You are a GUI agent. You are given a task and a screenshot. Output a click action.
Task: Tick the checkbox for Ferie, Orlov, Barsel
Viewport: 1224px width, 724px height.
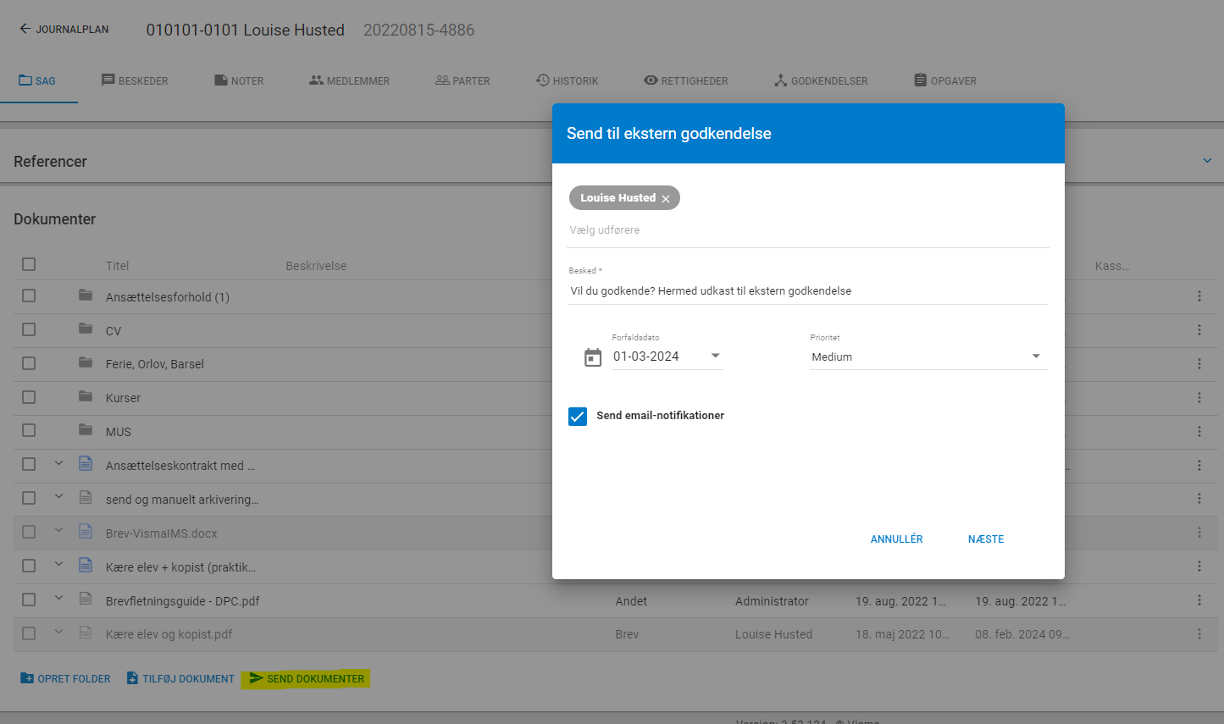(x=29, y=363)
